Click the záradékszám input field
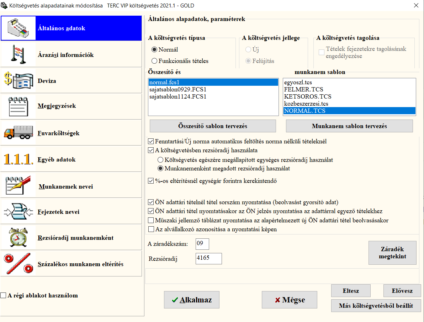424x322 pixels. tap(202, 244)
